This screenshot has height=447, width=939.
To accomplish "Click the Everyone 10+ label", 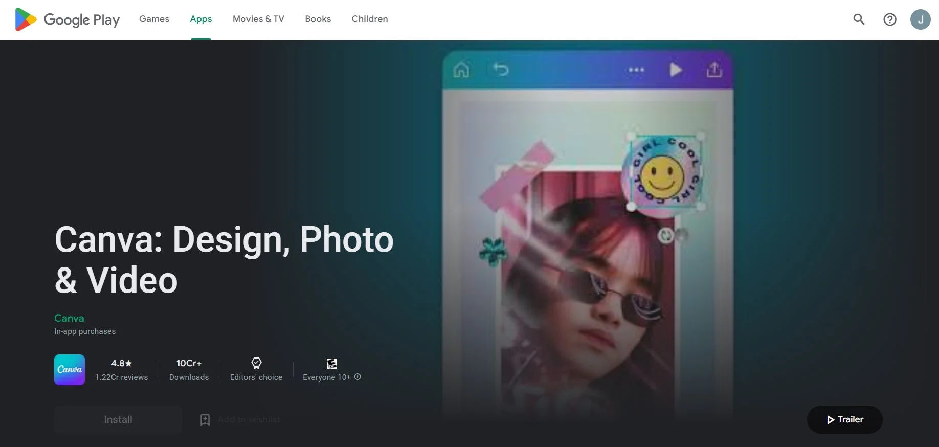I will (327, 377).
